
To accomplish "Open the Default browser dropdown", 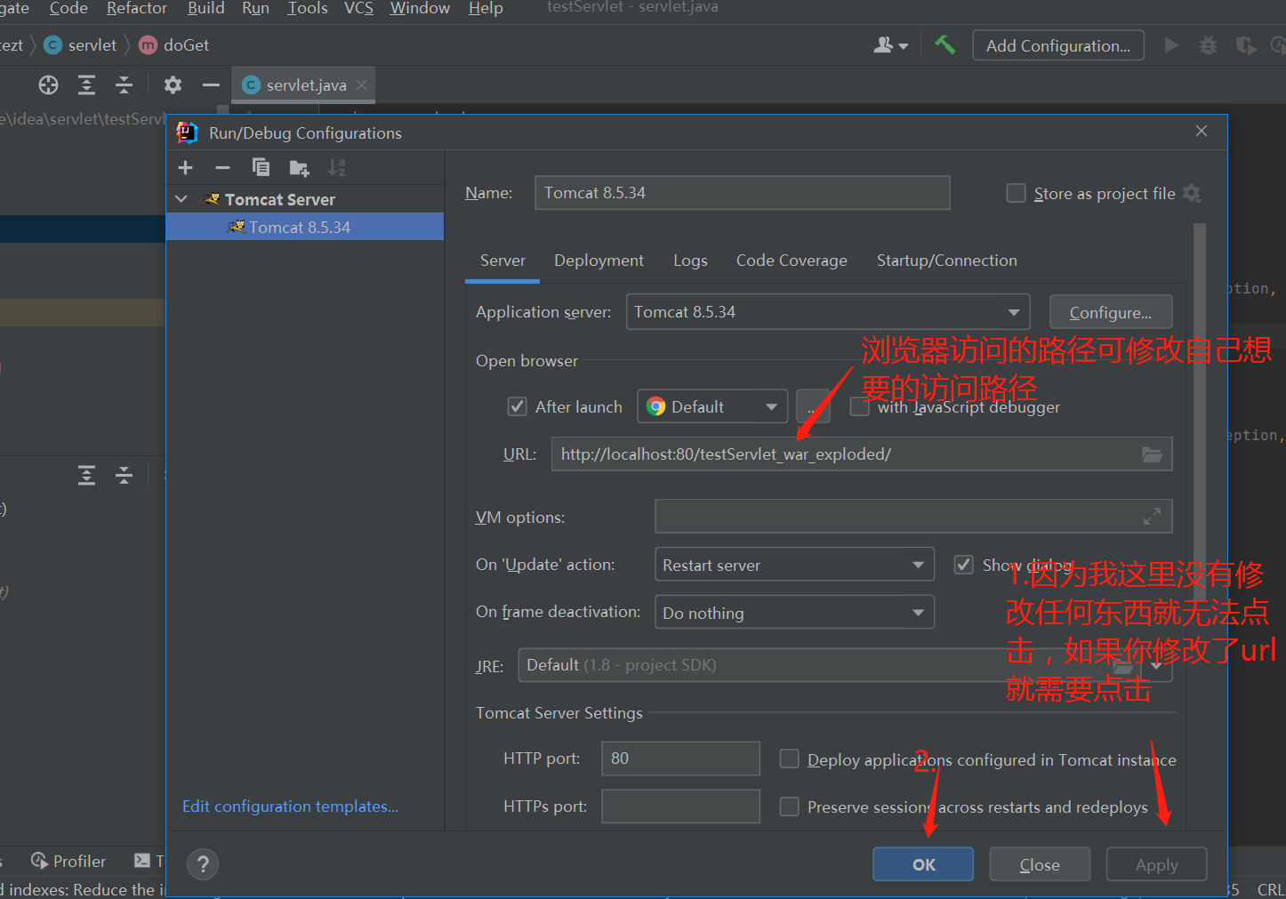I will pyautogui.click(x=712, y=406).
